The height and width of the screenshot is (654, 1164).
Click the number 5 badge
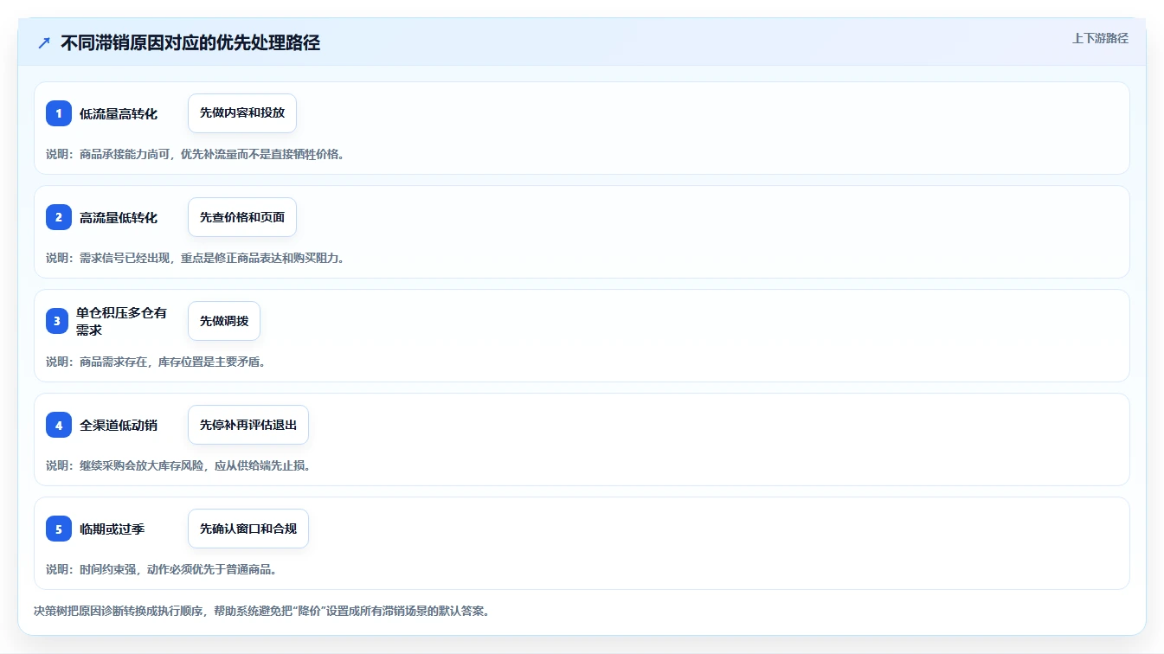[x=59, y=529]
